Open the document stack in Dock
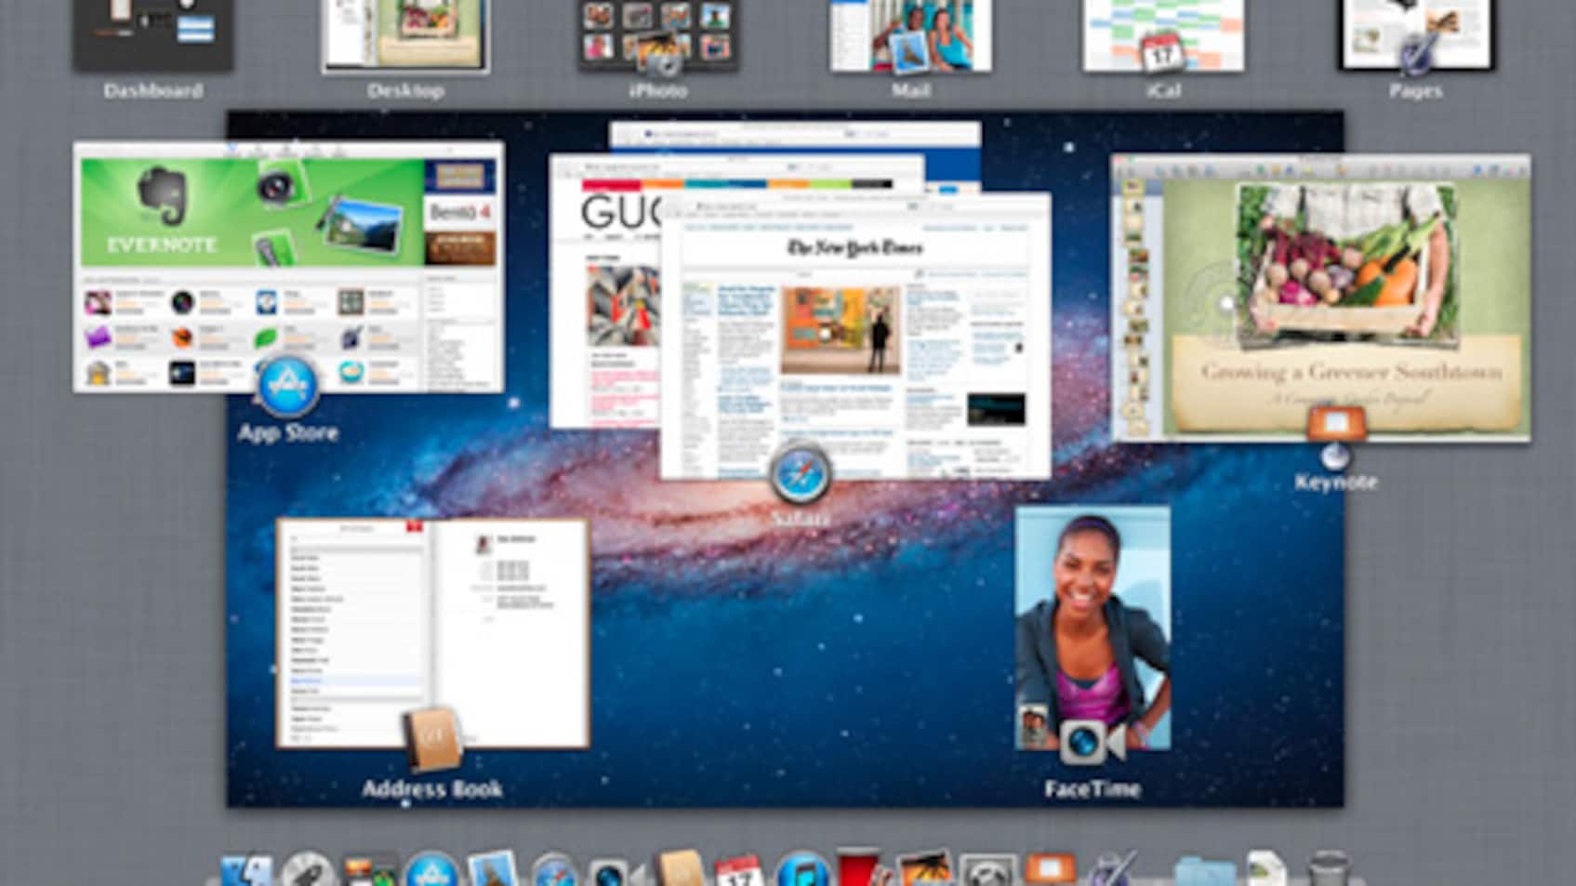The width and height of the screenshot is (1576, 886). (x=1265, y=868)
